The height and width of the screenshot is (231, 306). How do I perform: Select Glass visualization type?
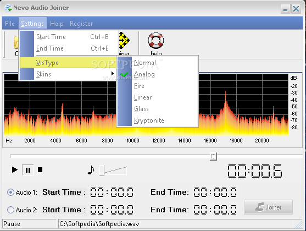[x=158, y=109]
